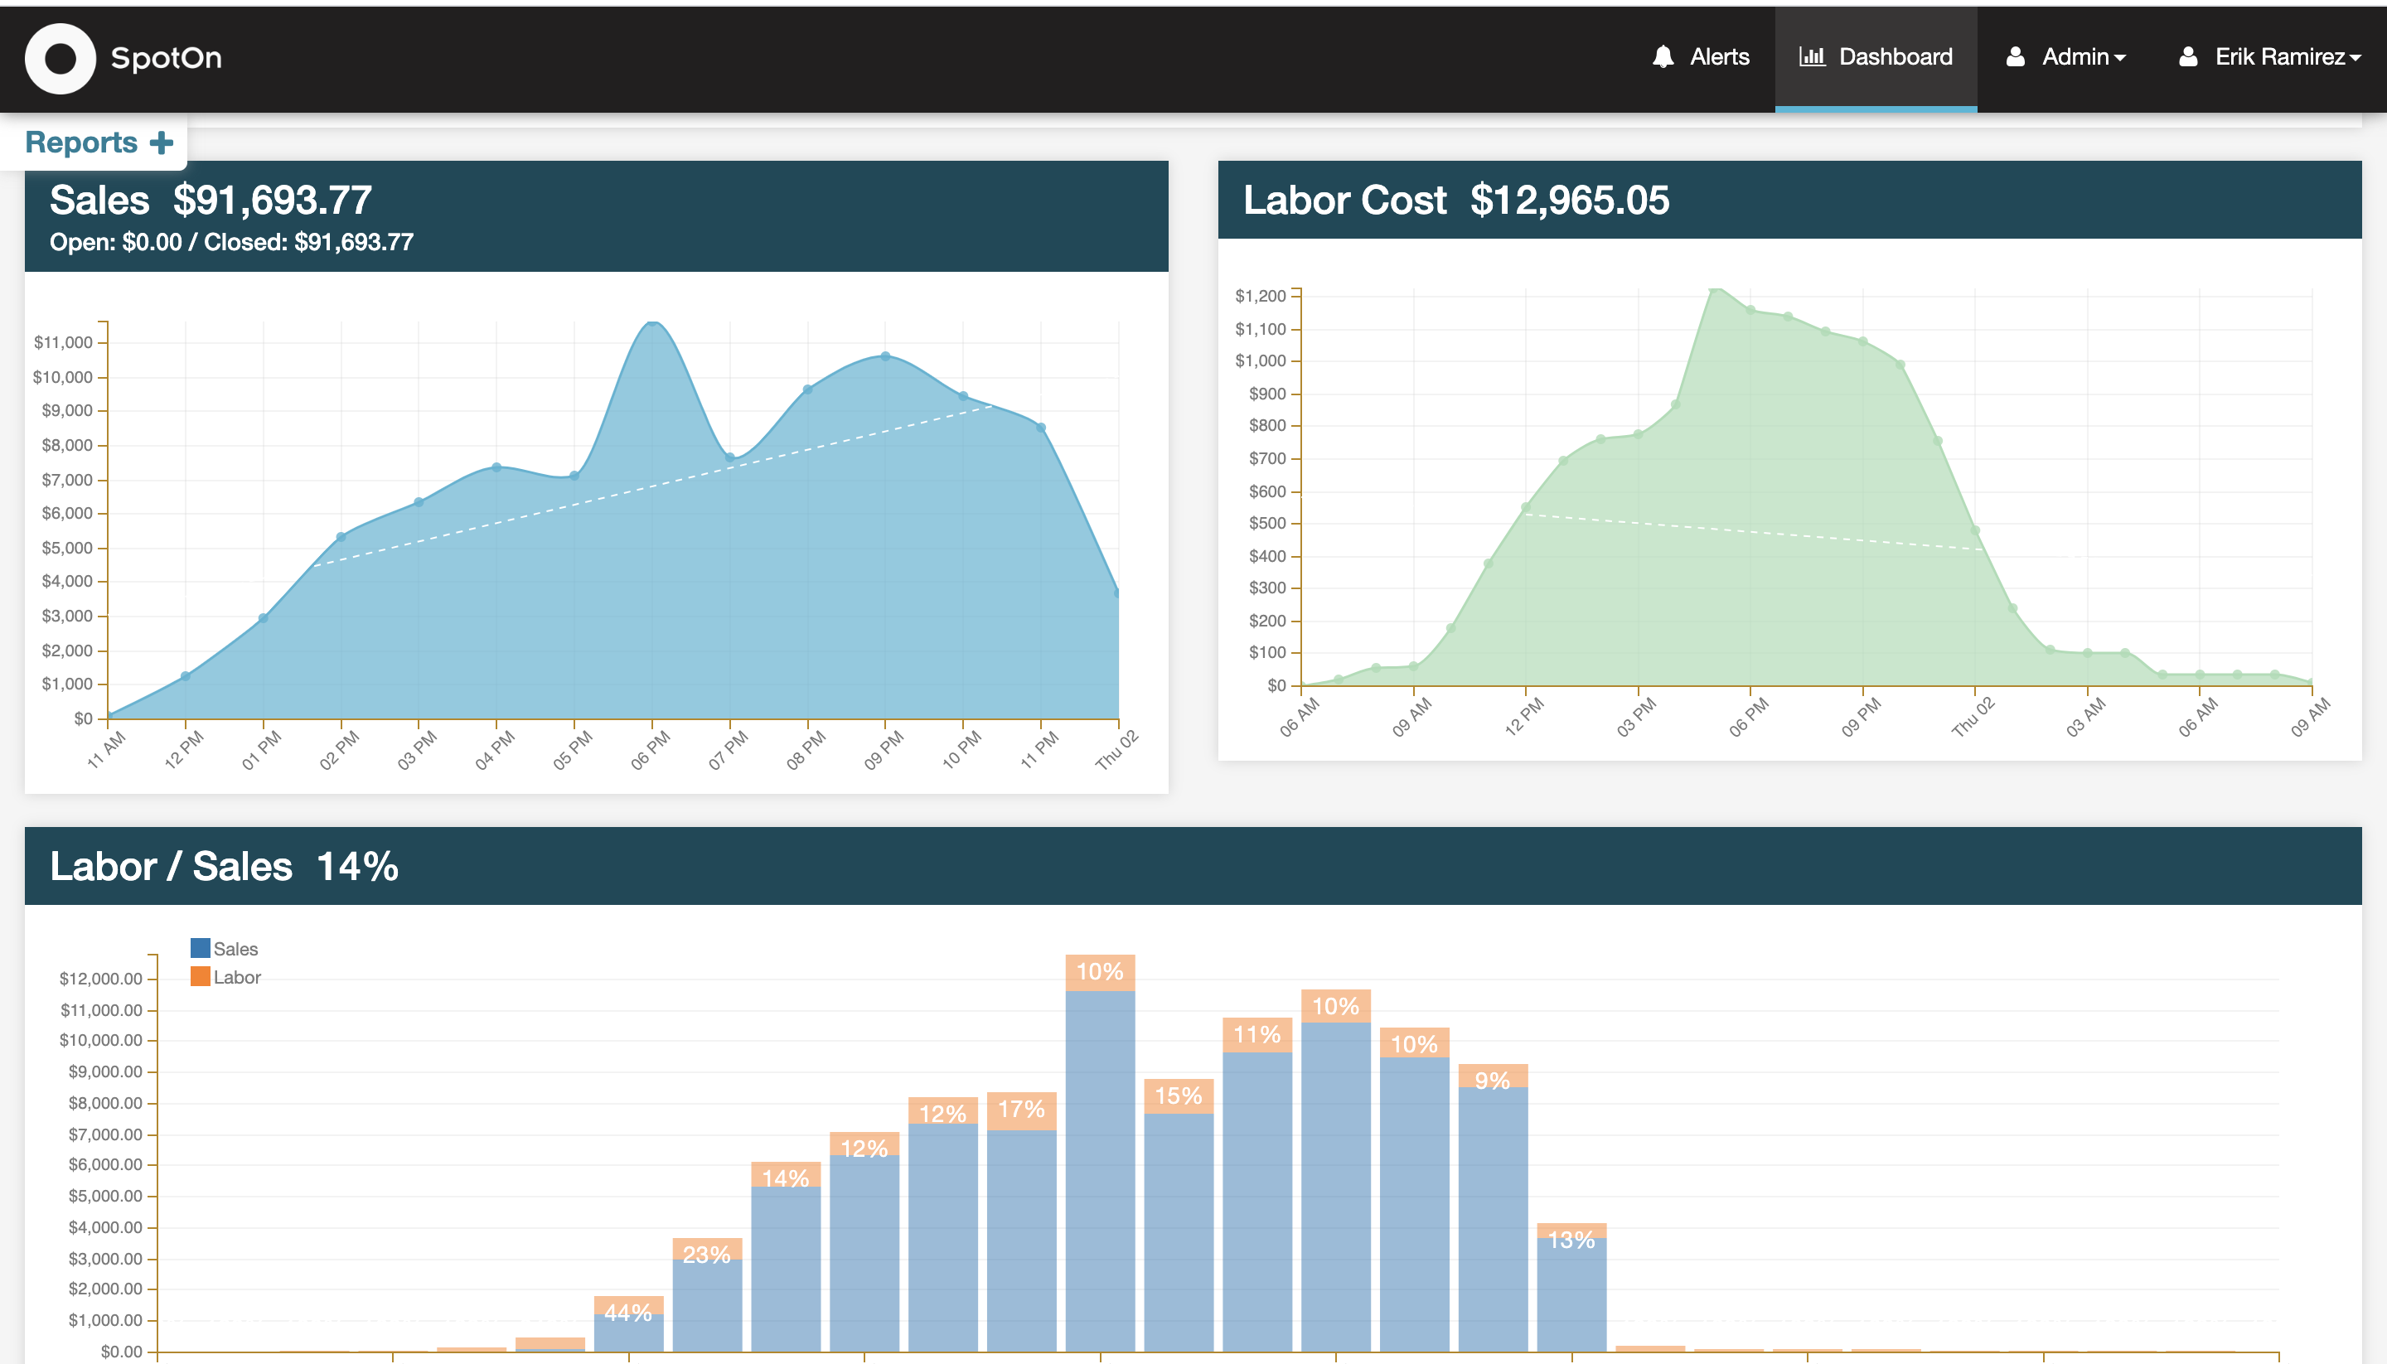Expand the Admin dropdown caret
This screenshot has height=1364, width=2387.
coord(2120,58)
